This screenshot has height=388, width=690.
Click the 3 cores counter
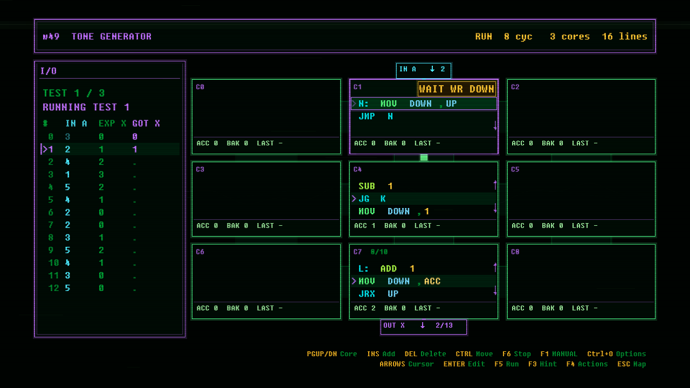(x=570, y=37)
